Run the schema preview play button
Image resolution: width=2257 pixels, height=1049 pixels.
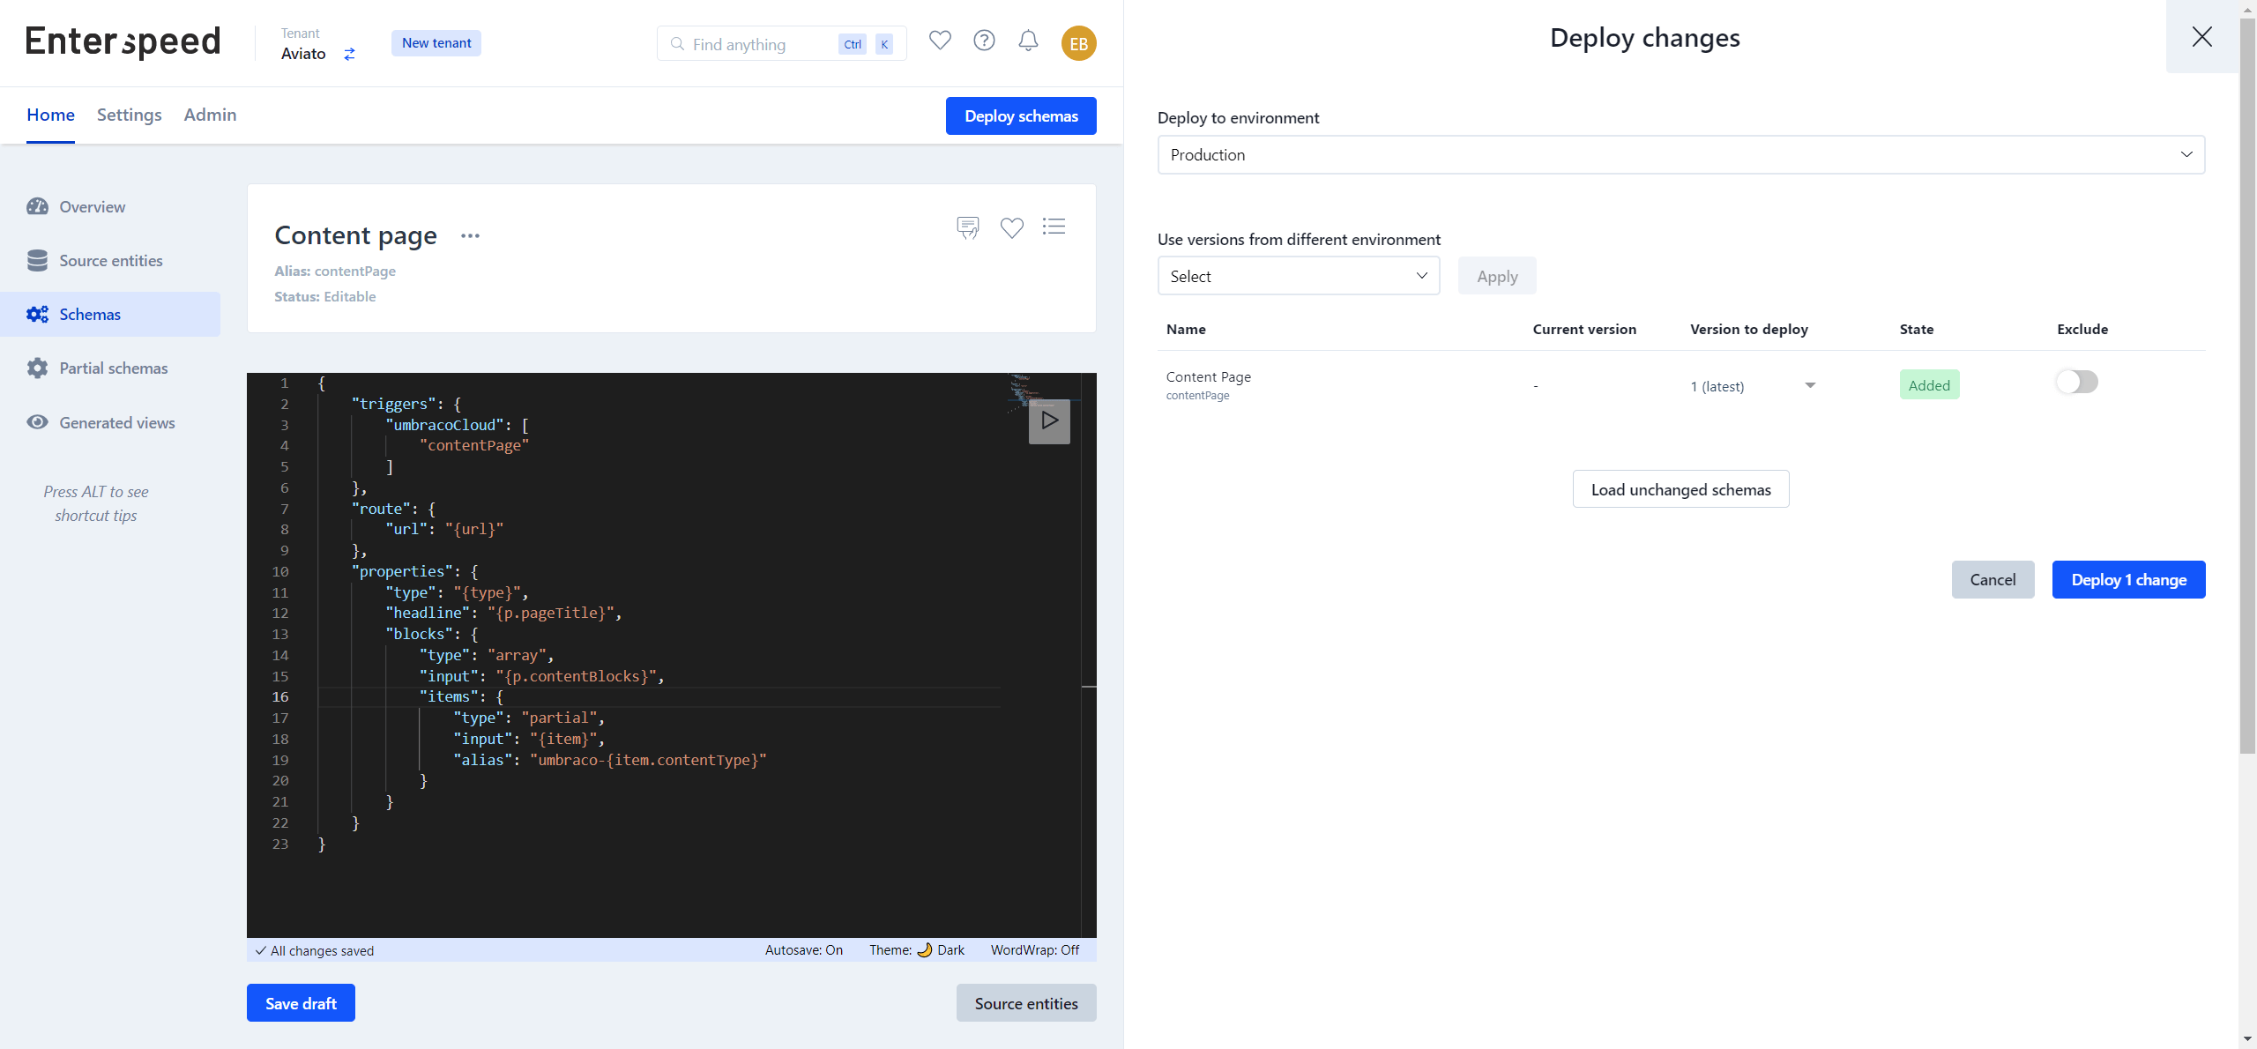click(1049, 420)
